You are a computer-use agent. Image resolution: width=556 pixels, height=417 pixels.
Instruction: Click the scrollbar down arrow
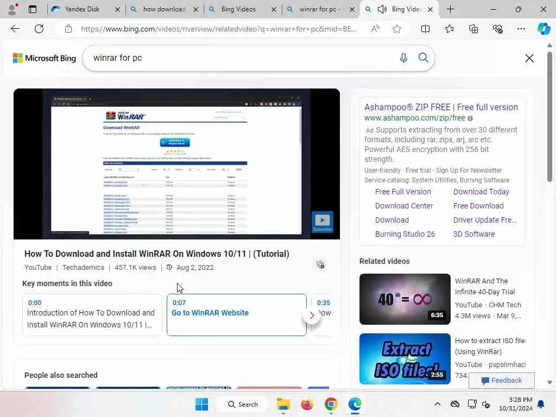[549, 382]
